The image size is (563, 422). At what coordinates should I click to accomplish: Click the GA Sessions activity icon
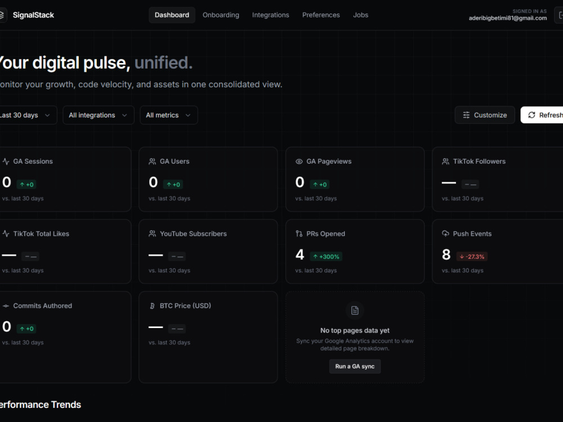6,161
